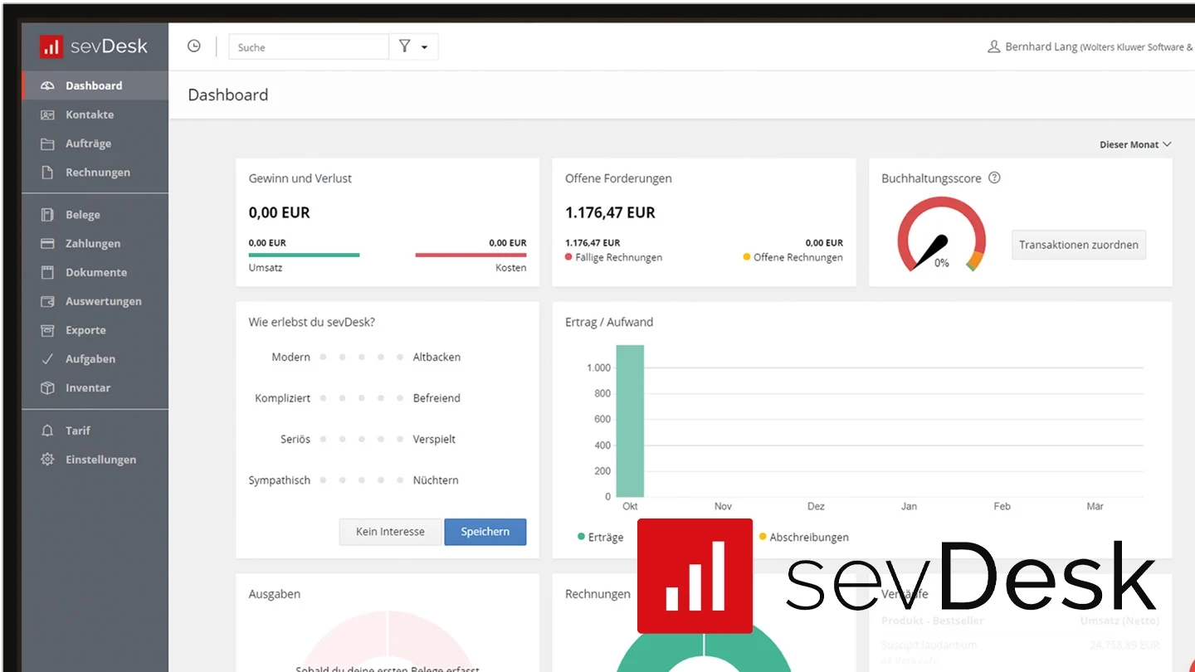The height and width of the screenshot is (672, 1195).
Task: Click the Einstellungen gear icon
Action: (x=47, y=460)
